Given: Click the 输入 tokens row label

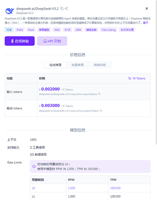Looking at the screenshot, I should tap(14, 92).
